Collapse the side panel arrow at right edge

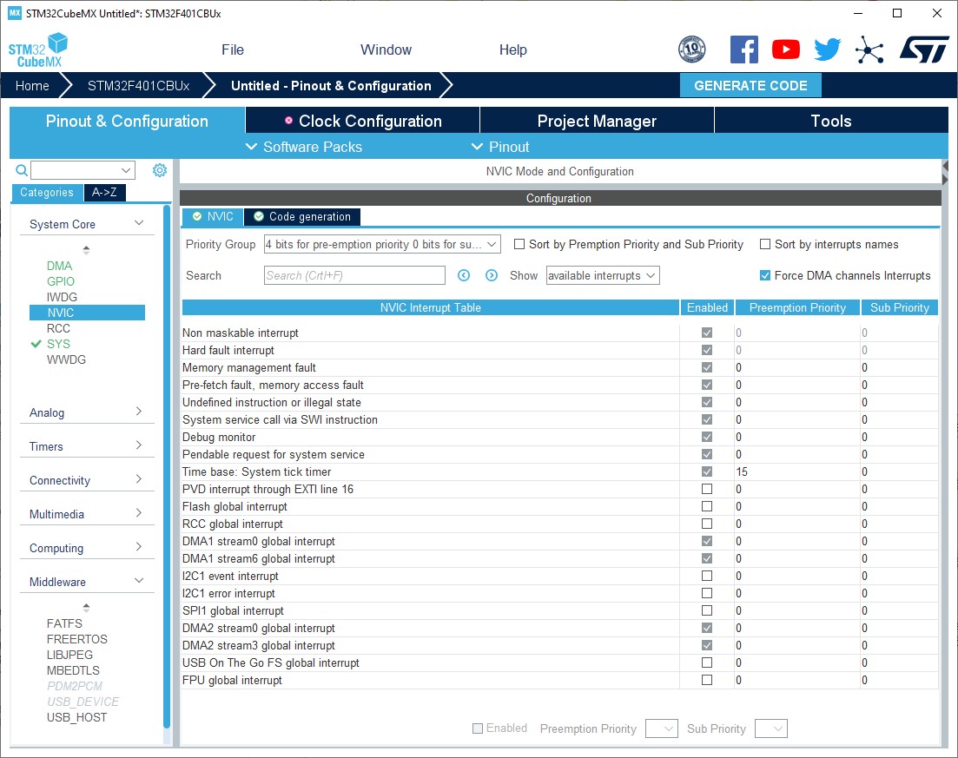click(x=945, y=166)
